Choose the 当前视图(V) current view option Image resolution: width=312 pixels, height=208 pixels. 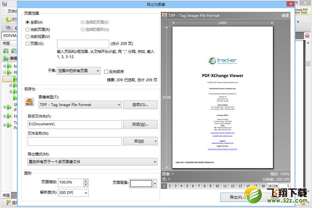click(27, 37)
